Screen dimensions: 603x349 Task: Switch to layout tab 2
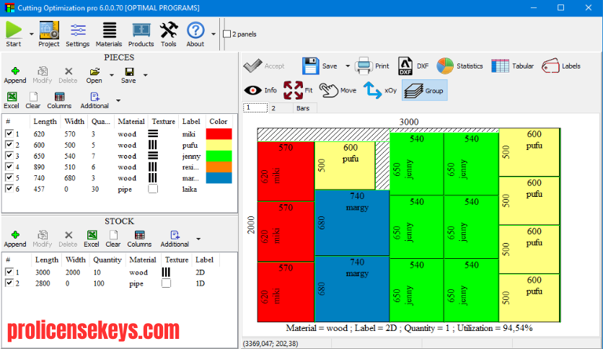281,108
